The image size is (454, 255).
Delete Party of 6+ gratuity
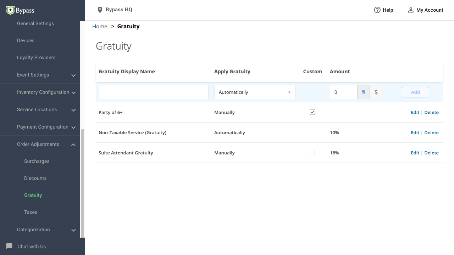[x=431, y=112]
